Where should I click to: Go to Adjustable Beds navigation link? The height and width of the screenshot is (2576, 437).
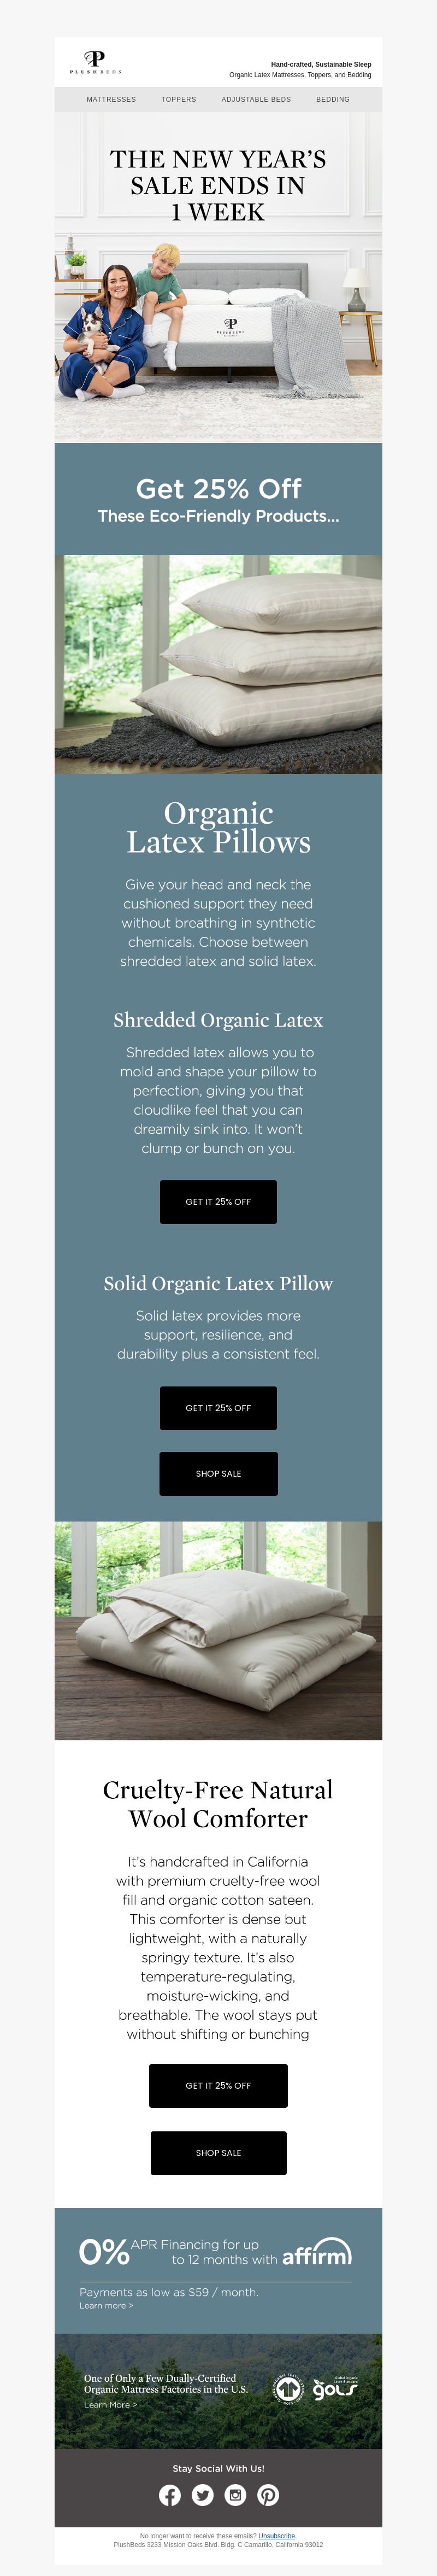pyautogui.click(x=256, y=99)
